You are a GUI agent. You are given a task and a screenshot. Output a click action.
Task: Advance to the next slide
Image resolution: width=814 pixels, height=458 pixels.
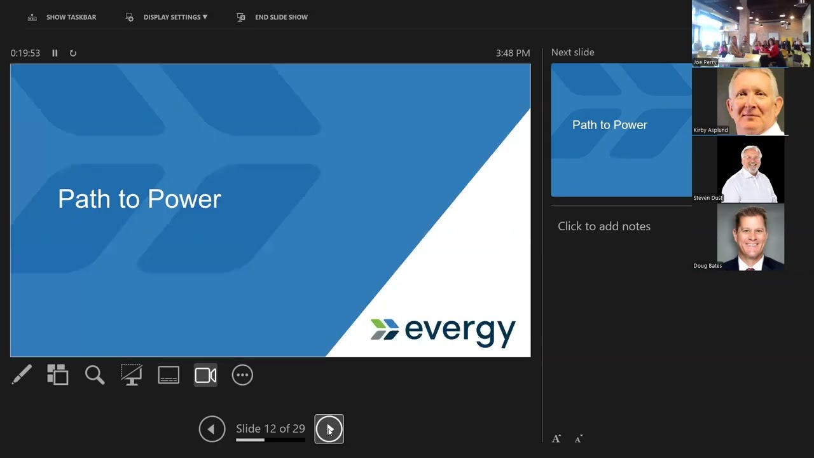click(329, 429)
